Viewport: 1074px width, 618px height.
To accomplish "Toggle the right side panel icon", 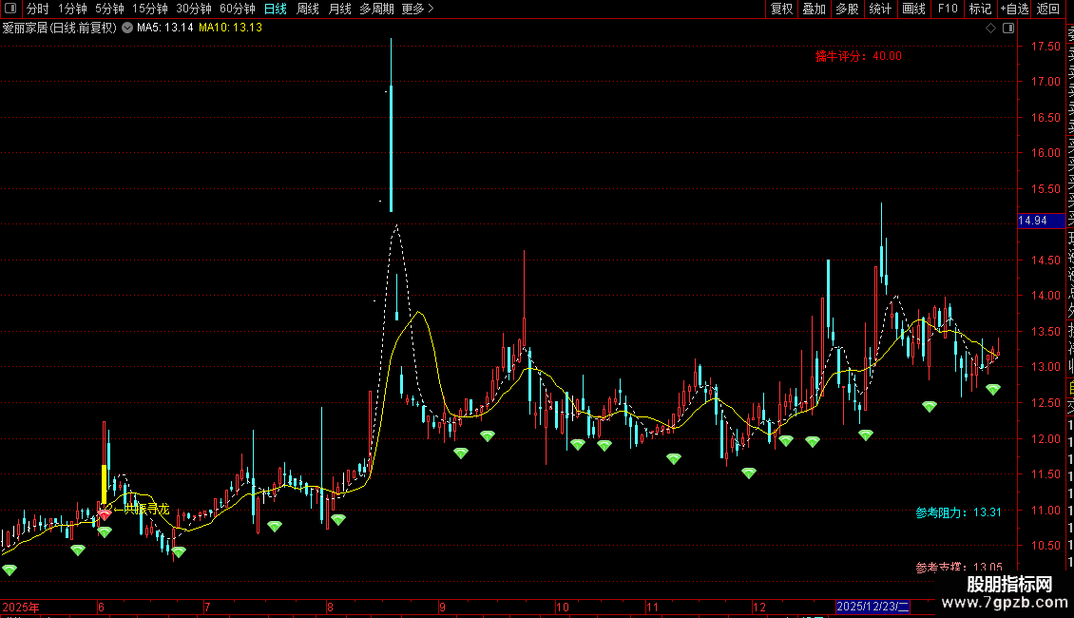I will coord(1008,29).
